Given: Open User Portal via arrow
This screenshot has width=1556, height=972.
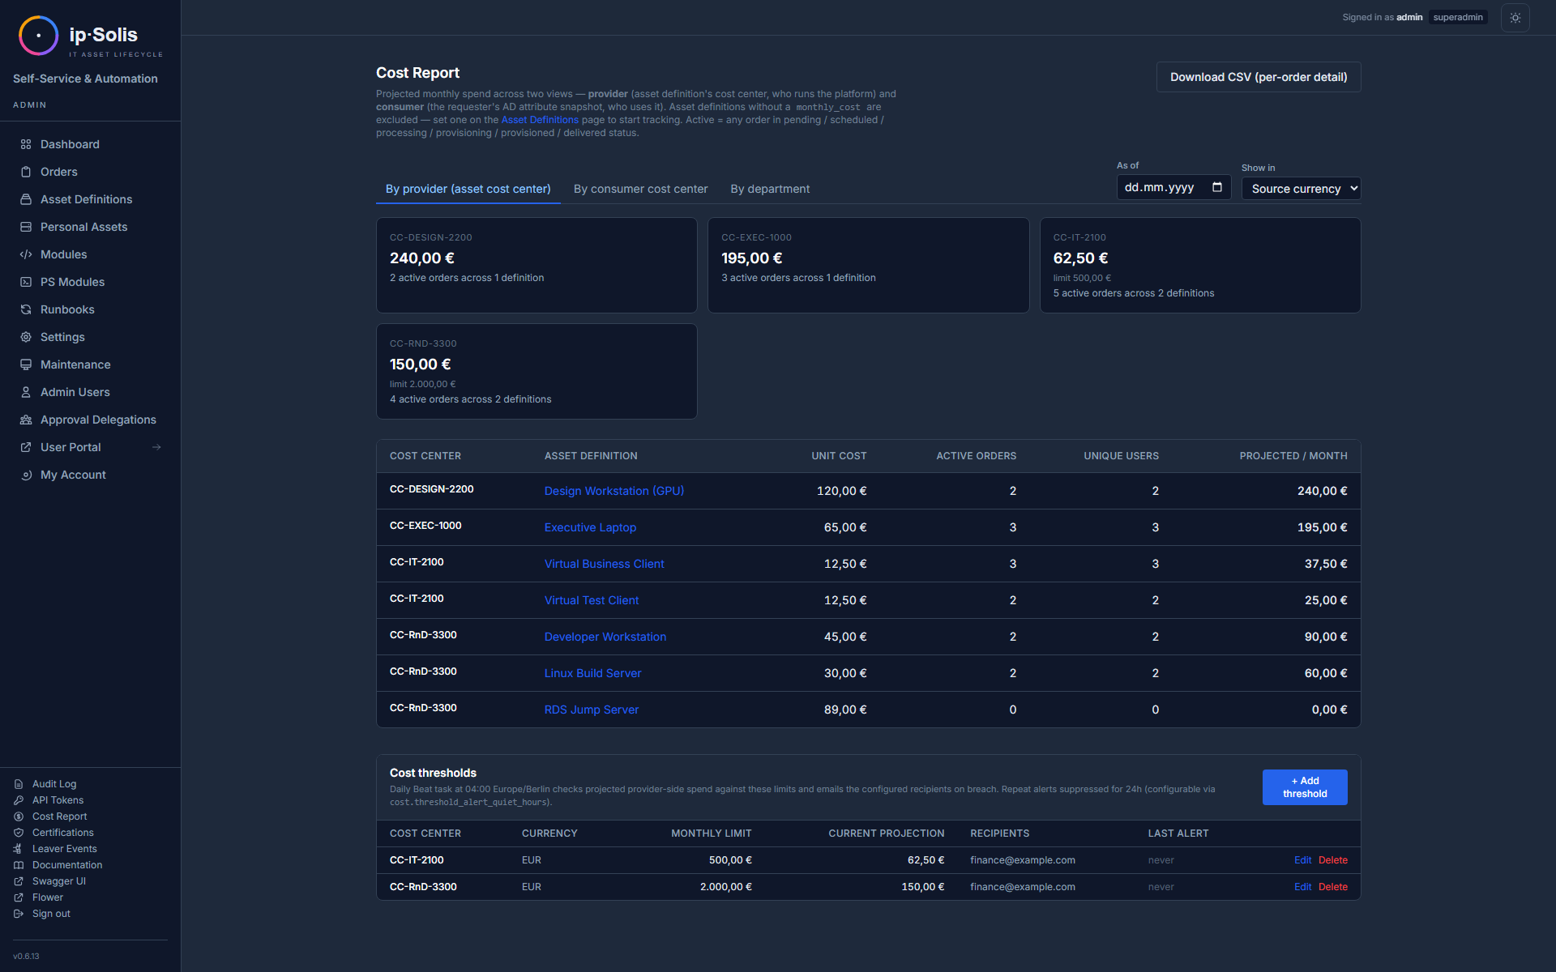Looking at the screenshot, I should point(156,447).
